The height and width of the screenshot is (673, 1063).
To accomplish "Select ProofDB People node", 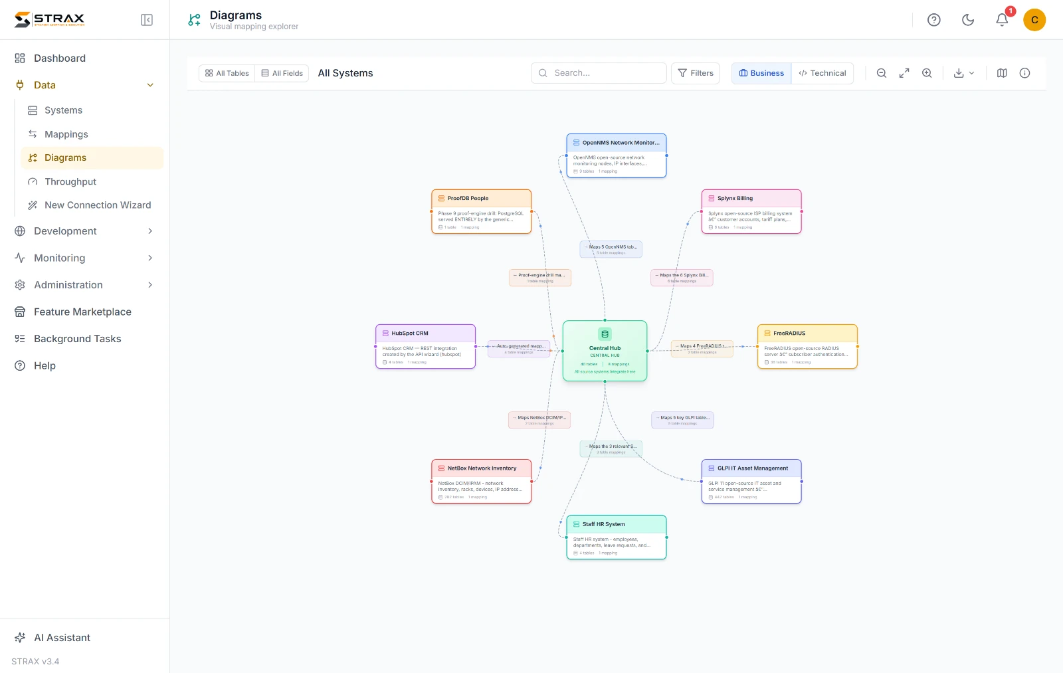I will pos(482,211).
